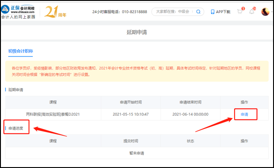This screenshot has height=168, width=274.
Task: Select the 初级会计职称 tab
Action: pyautogui.click(x=20, y=51)
